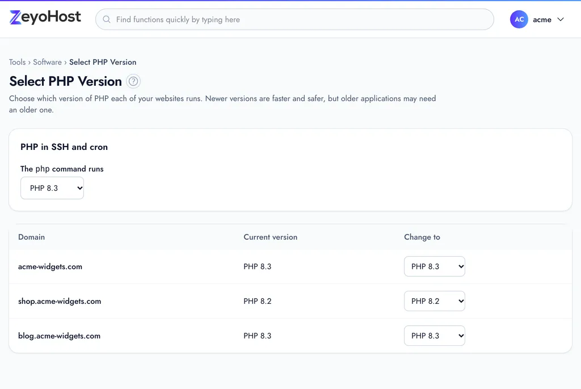Select the shop.acme-widgets.com domain cell
Screen dimensions: 581x389
pos(60,301)
